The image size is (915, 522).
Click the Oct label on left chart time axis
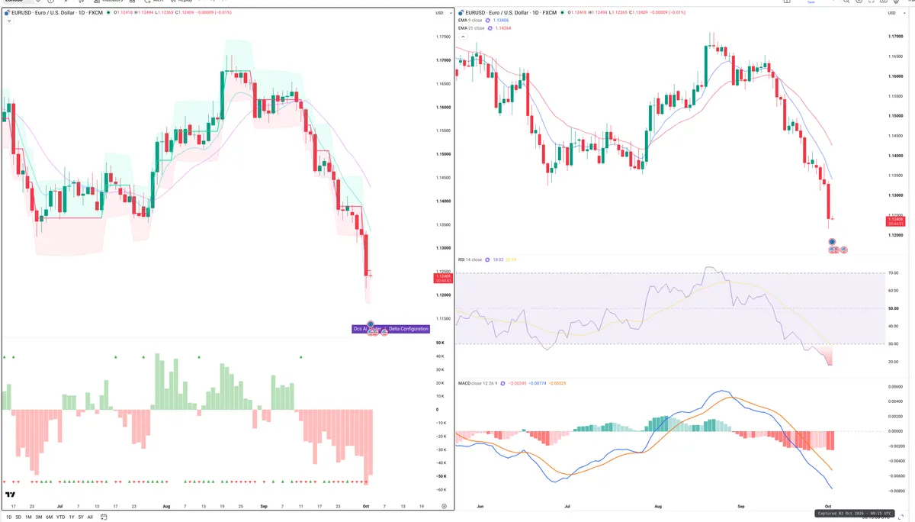(368, 505)
